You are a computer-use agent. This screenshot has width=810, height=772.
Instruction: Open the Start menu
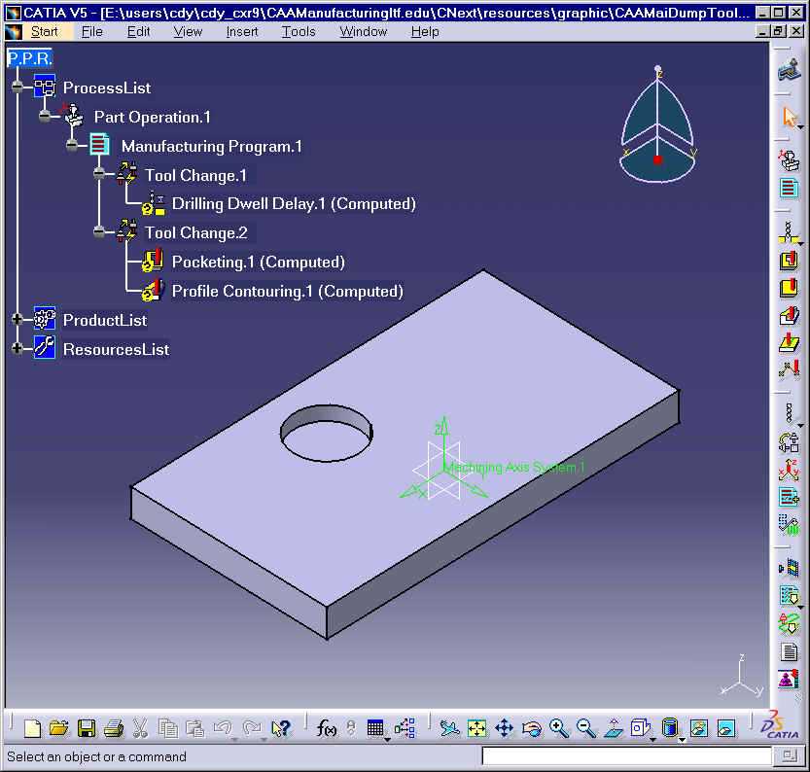point(44,31)
